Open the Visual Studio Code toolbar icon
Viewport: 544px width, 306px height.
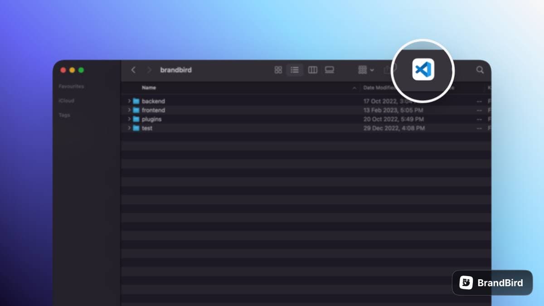click(x=423, y=70)
